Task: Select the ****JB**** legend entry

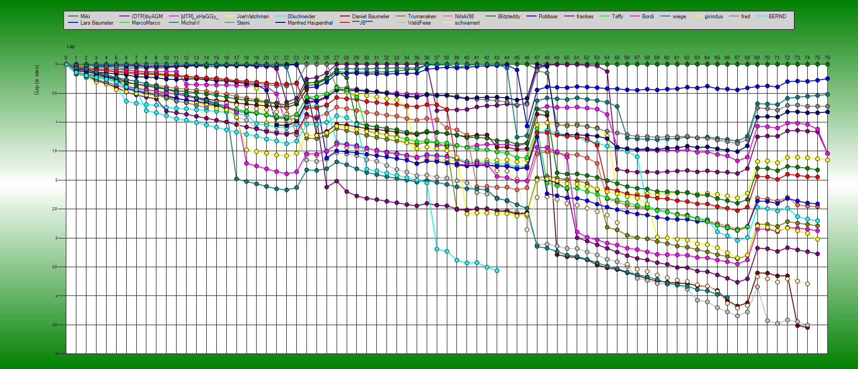Action: pyautogui.click(x=363, y=23)
